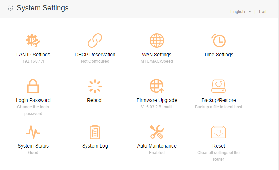The image size is (279, 170).
Task: Click the Reset router tray icon
Action: click(219, 132)
